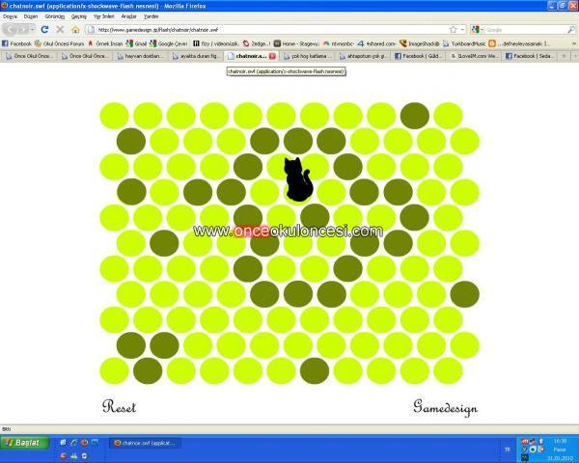Switch to the 'Facebook | Seda' tab

pyautogui.click(x=530, y=56)
